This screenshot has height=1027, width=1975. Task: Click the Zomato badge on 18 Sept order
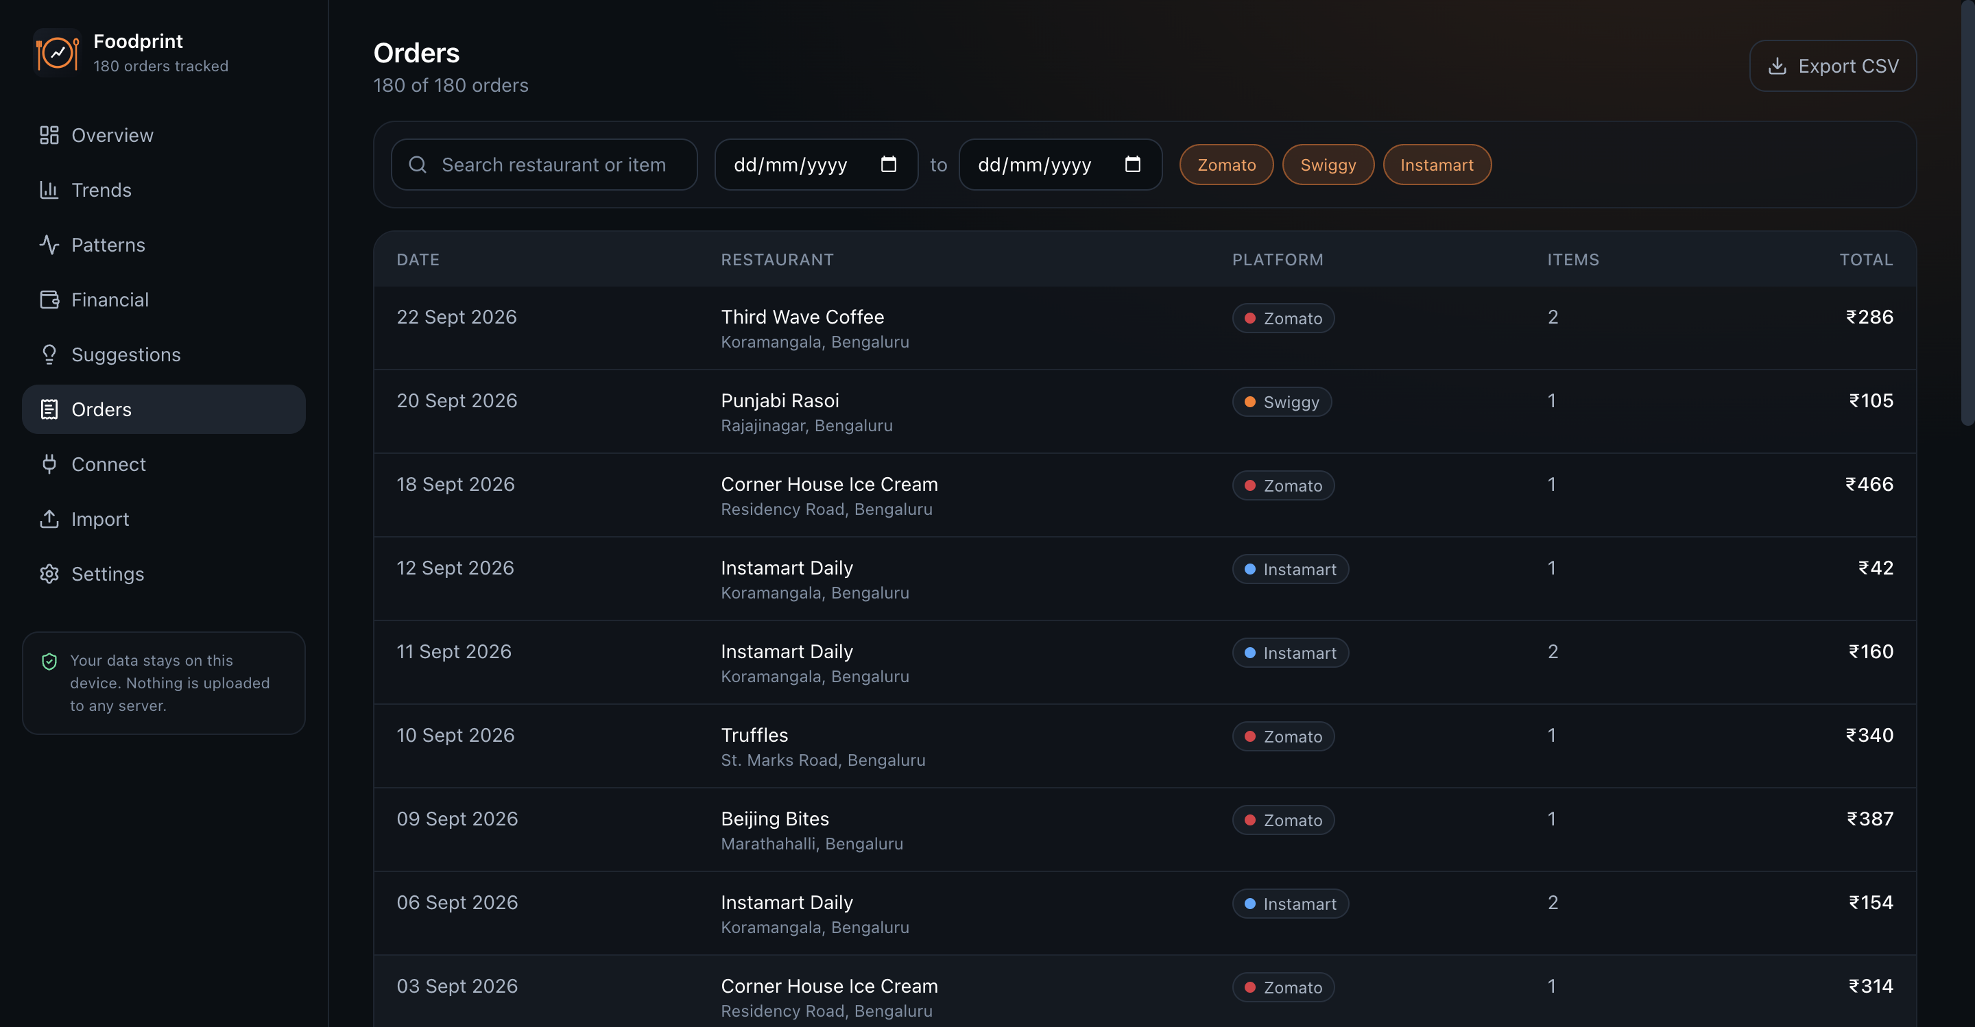point(1282,486)
